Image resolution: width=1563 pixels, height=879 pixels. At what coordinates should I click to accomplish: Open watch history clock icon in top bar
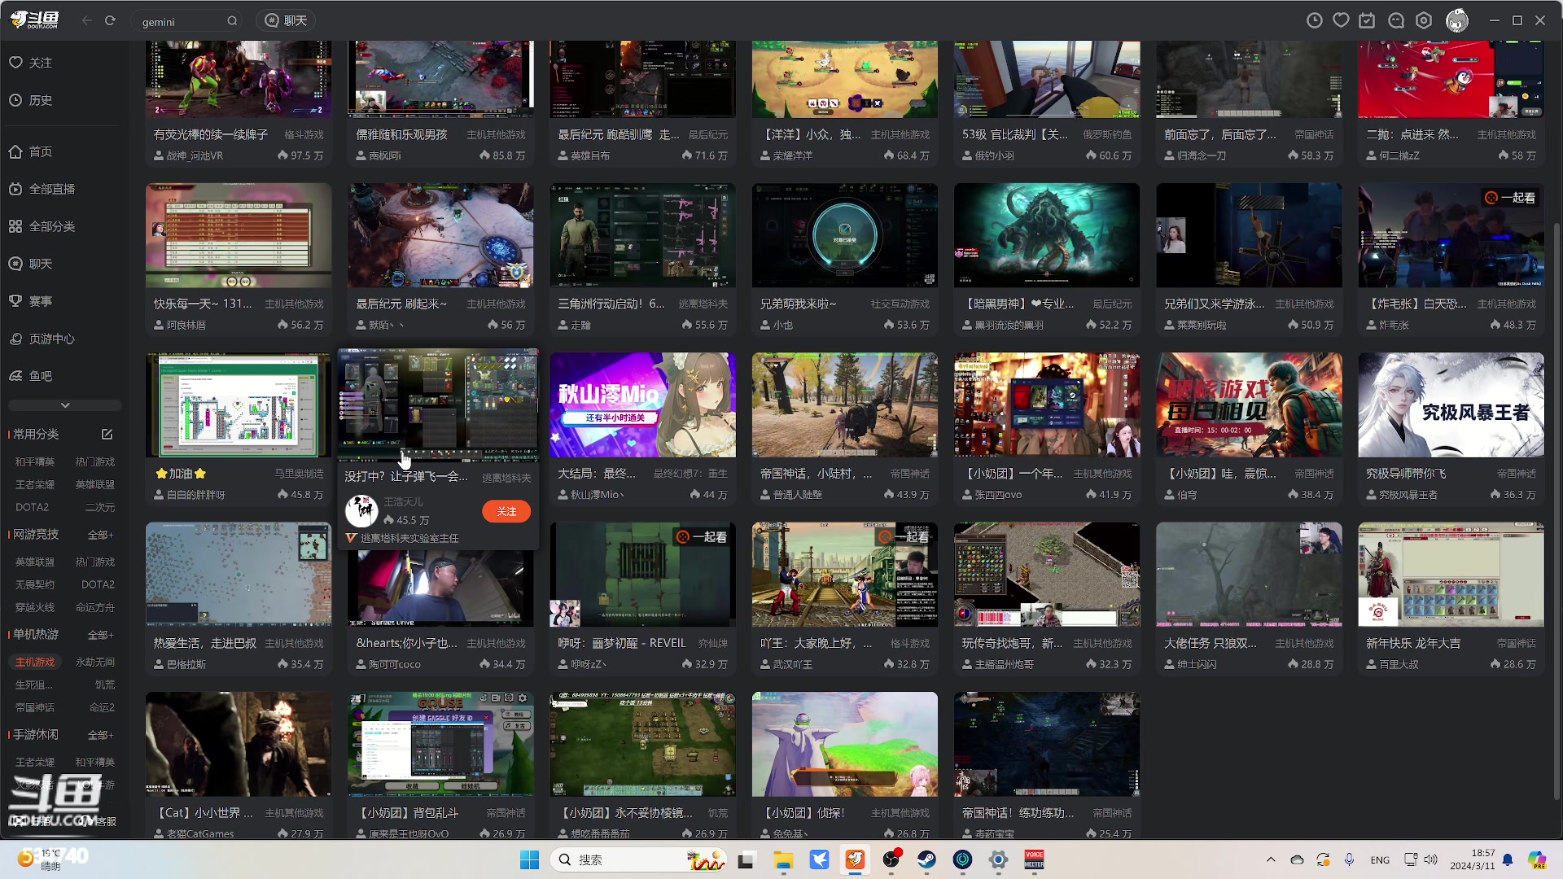pos(1315,21)
